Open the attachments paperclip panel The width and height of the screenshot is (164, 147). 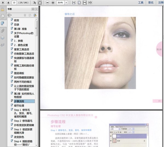[x=2, y=30]
